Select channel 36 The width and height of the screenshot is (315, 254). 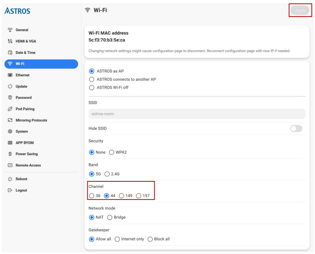pyautogui.click(x=92, y=196)
